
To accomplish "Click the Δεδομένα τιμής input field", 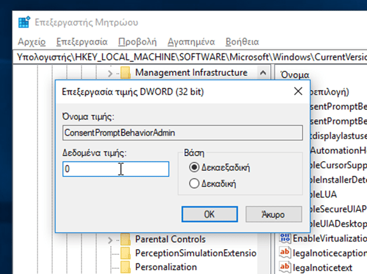I will coord(115,169).
